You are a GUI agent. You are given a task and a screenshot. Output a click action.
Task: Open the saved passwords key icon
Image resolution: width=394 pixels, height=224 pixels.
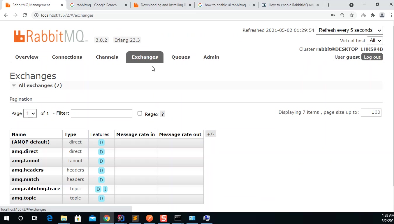click(333, 15)
